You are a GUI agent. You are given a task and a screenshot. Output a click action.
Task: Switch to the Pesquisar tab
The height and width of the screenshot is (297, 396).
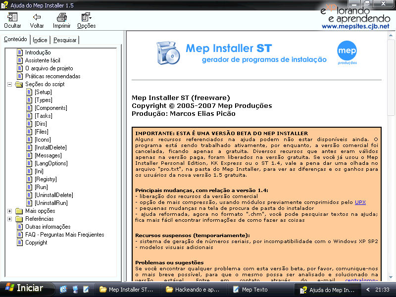point(65,40)
